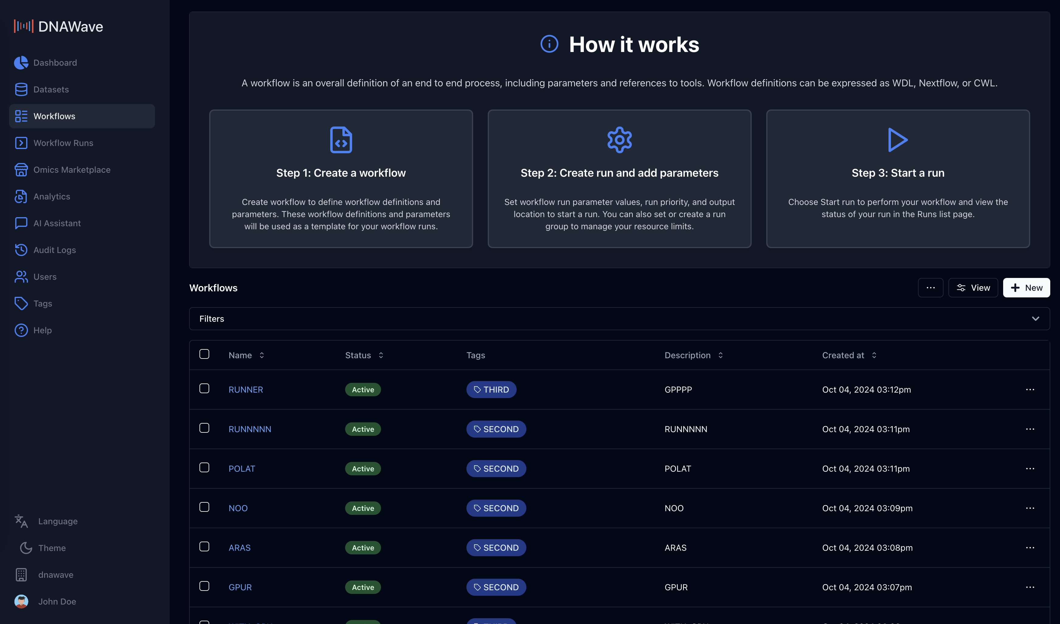
Task: Open the John Doe profile entry
Action: pos(57,601)
